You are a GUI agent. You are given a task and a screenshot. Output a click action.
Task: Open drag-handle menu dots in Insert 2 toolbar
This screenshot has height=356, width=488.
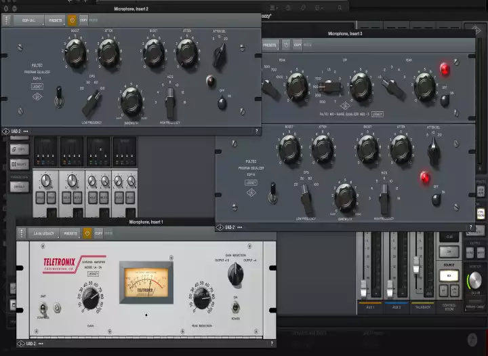7,20
